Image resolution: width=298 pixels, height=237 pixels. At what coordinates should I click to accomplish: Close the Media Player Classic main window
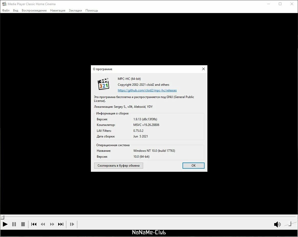(x=292, y=4)
